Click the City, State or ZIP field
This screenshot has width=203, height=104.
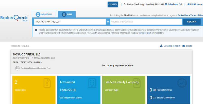(x=146, y=22)
